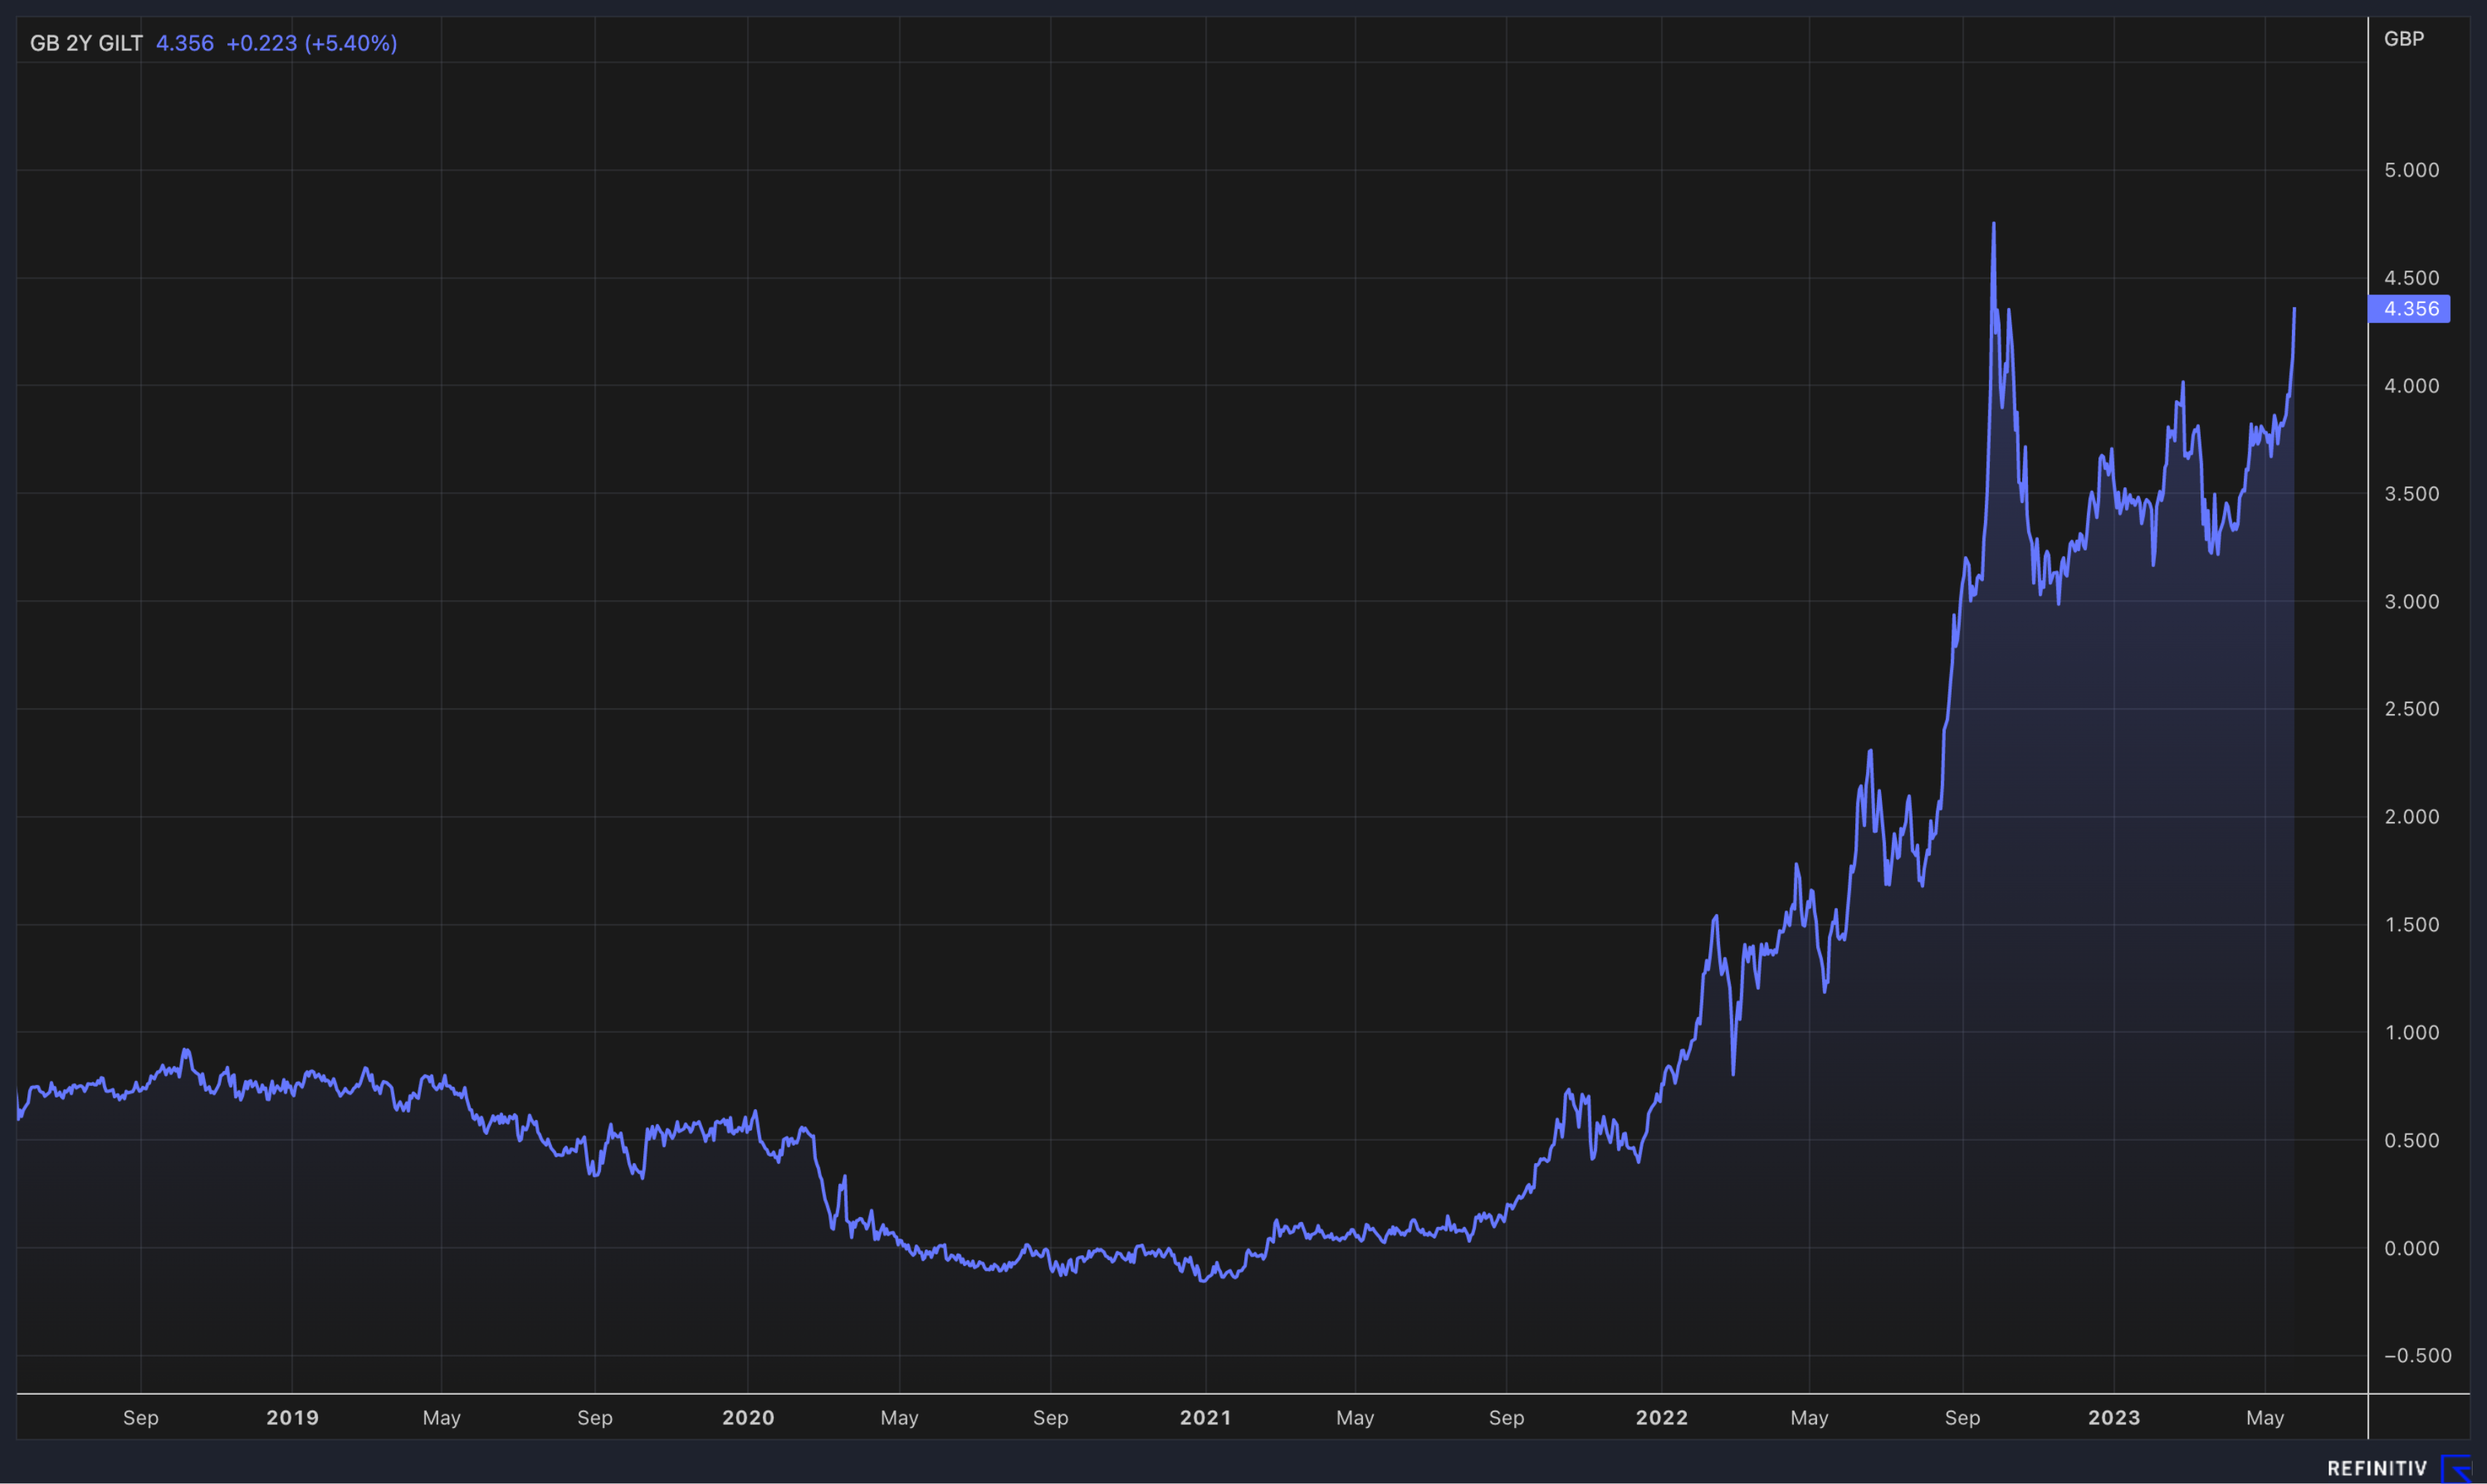Click the May label between 2021 and 2022
The height and width of the screenshot is (1484, 2487).
[x=1356, y=1418]
